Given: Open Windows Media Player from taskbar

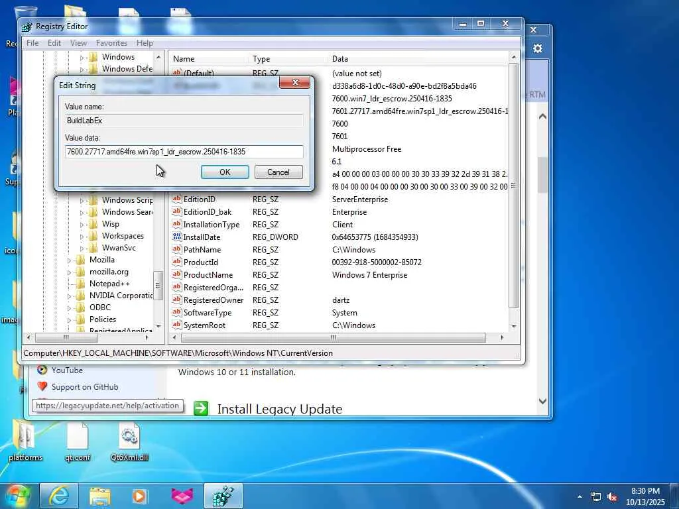Looking at the screenshot, I should click(x=141, y=496).
